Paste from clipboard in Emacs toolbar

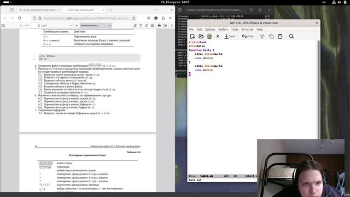coord(280,36)
